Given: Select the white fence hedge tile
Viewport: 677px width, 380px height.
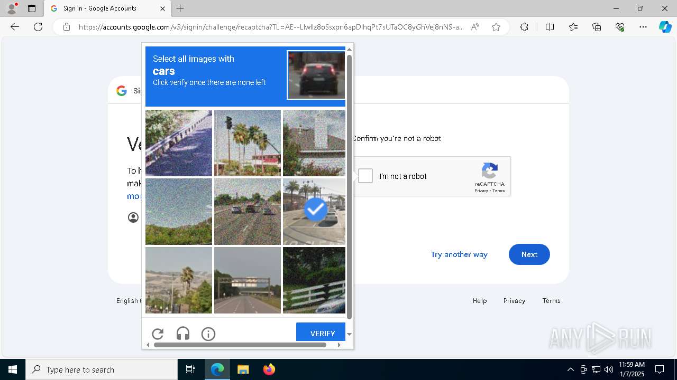Looking at the screenshot, I should click(x=314, y=280).
